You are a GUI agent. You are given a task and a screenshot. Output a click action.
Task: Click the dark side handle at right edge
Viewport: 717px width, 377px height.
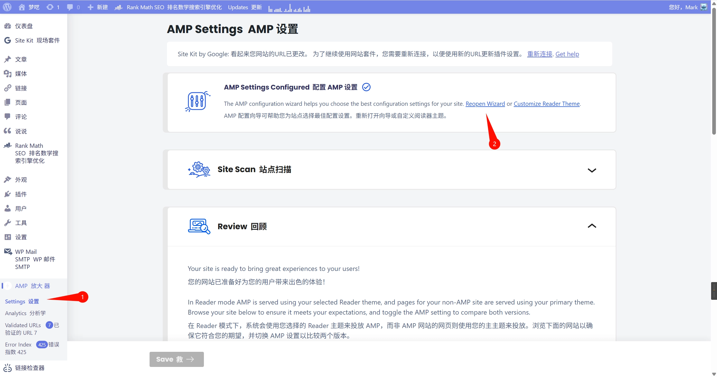point(714,291)
